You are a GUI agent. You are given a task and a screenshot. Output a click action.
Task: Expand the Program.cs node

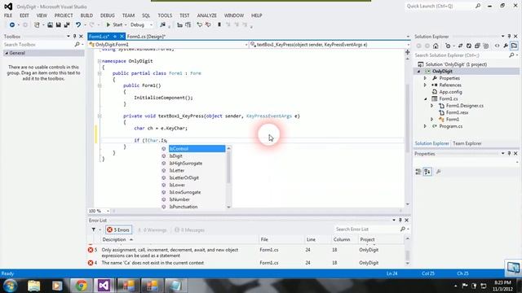(x=425, y=126)
